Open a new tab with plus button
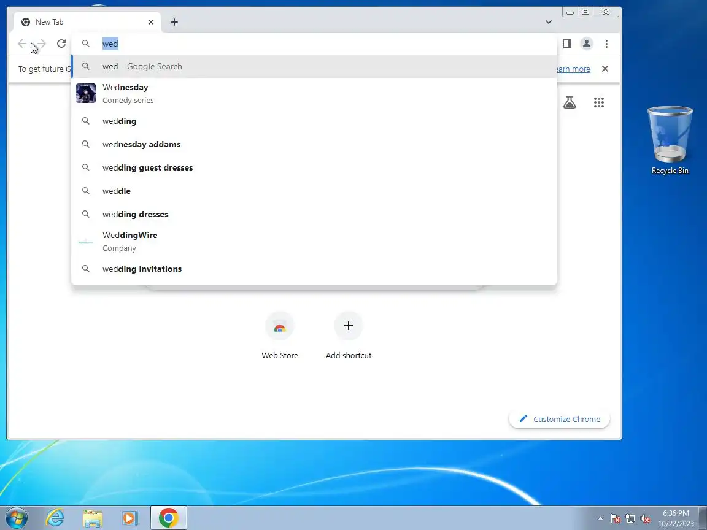The image size is (707, 530). click(x=174, y=22)
